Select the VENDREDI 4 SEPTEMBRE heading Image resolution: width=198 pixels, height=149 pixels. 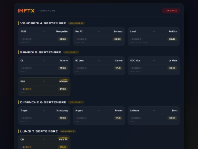pos(43,23)
